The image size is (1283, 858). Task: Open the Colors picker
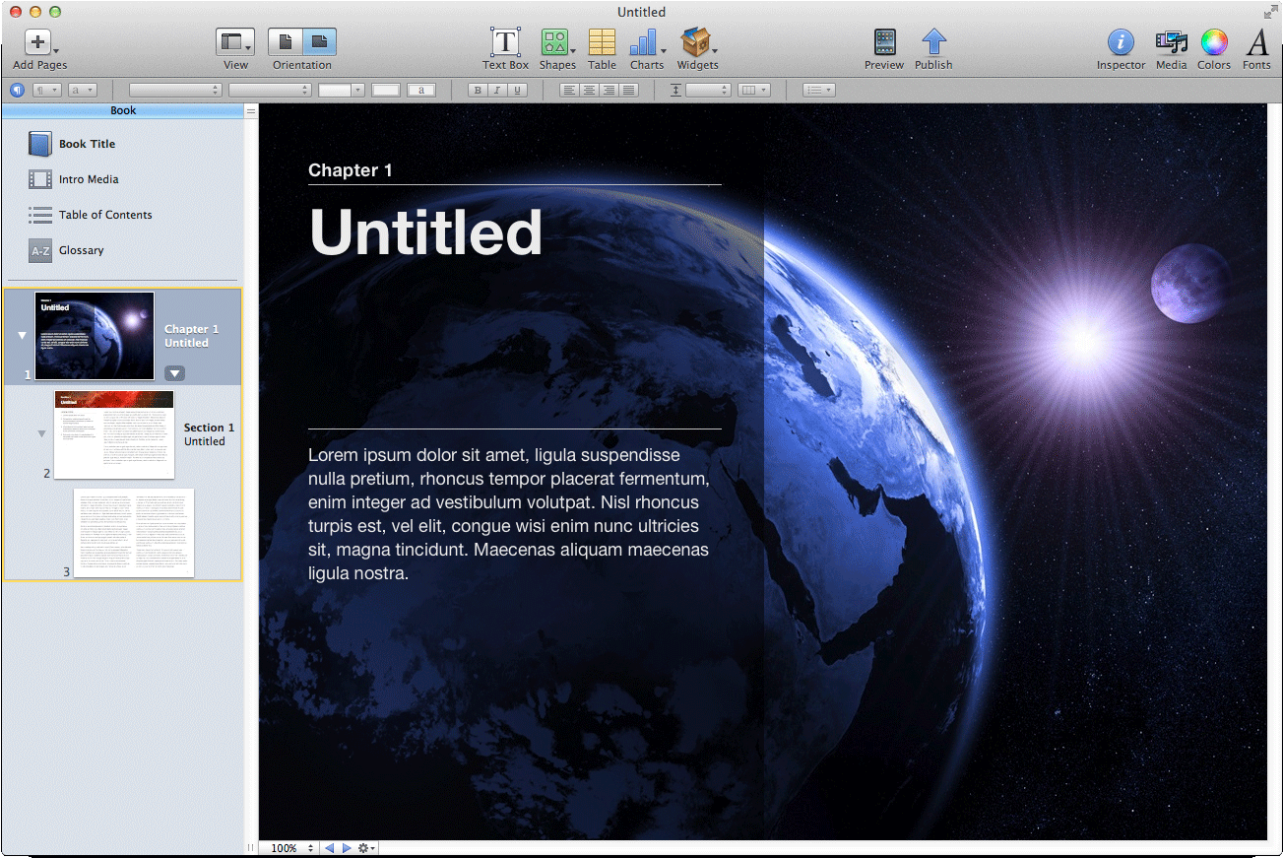point(1214,42)
